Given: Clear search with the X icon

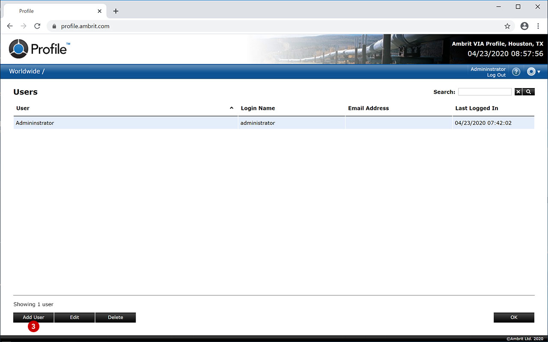Looking at the screenshot, I should [518, 92].
